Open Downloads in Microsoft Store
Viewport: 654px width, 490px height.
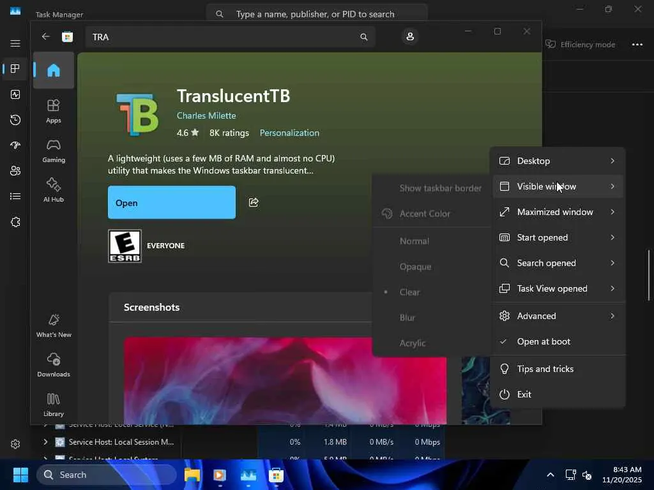tap(54, 365)
